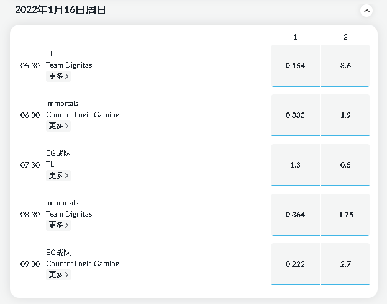Open 更多 for Immortals vs Team Dignitas
Screen dimensions: 387x304
pos(58,225)
